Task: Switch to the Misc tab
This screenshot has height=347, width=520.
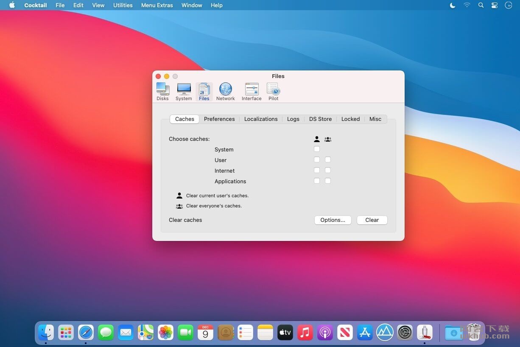Action: (375, 119)
